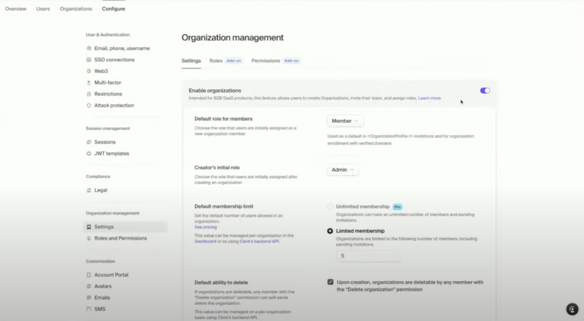Select the SSO connections icon
The width and height of the screenshot is (584, 321).
pos(89,59)
